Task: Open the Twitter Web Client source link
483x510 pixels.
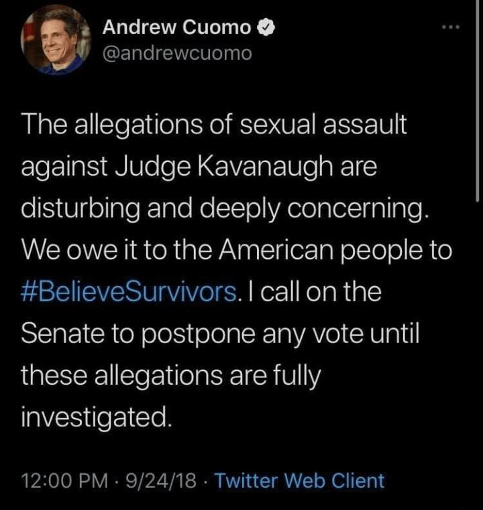Action: (299, 481)
